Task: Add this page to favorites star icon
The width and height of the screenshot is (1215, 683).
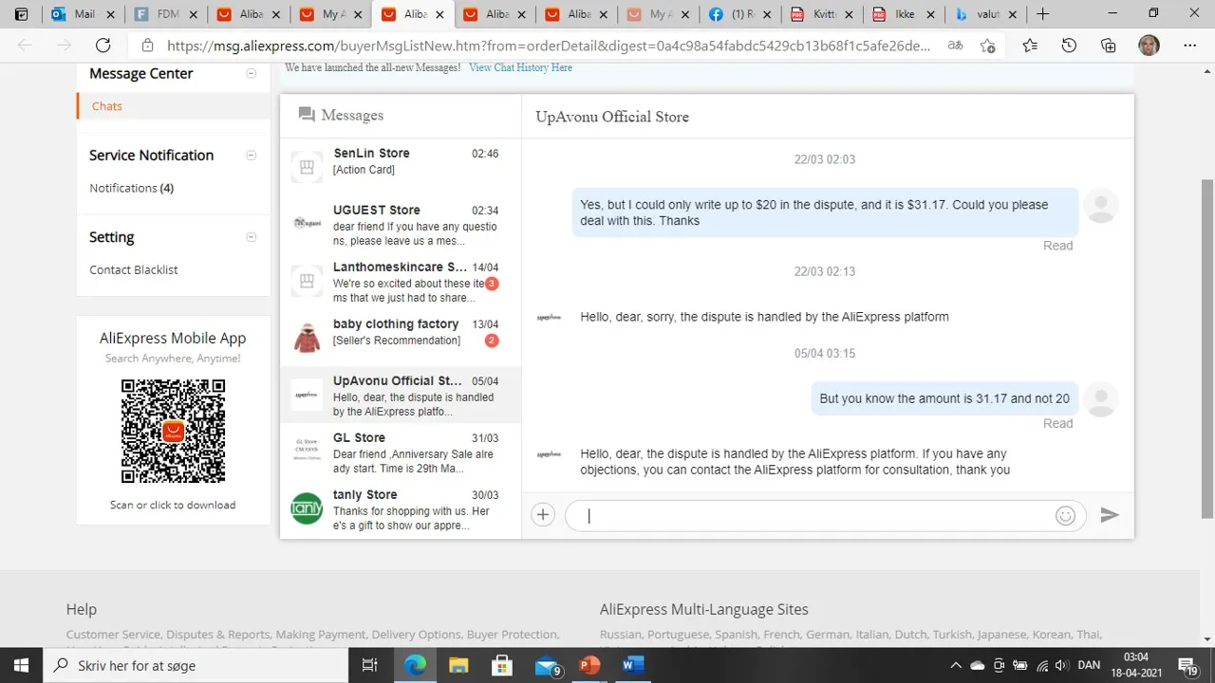Action: pos(987,46)
